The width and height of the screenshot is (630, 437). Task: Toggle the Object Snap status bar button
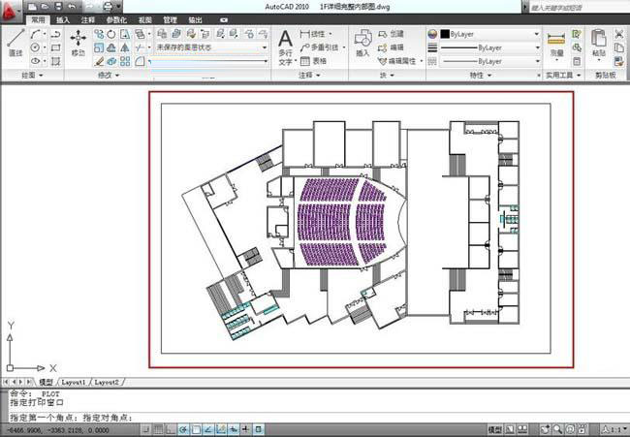pos(196,429)
